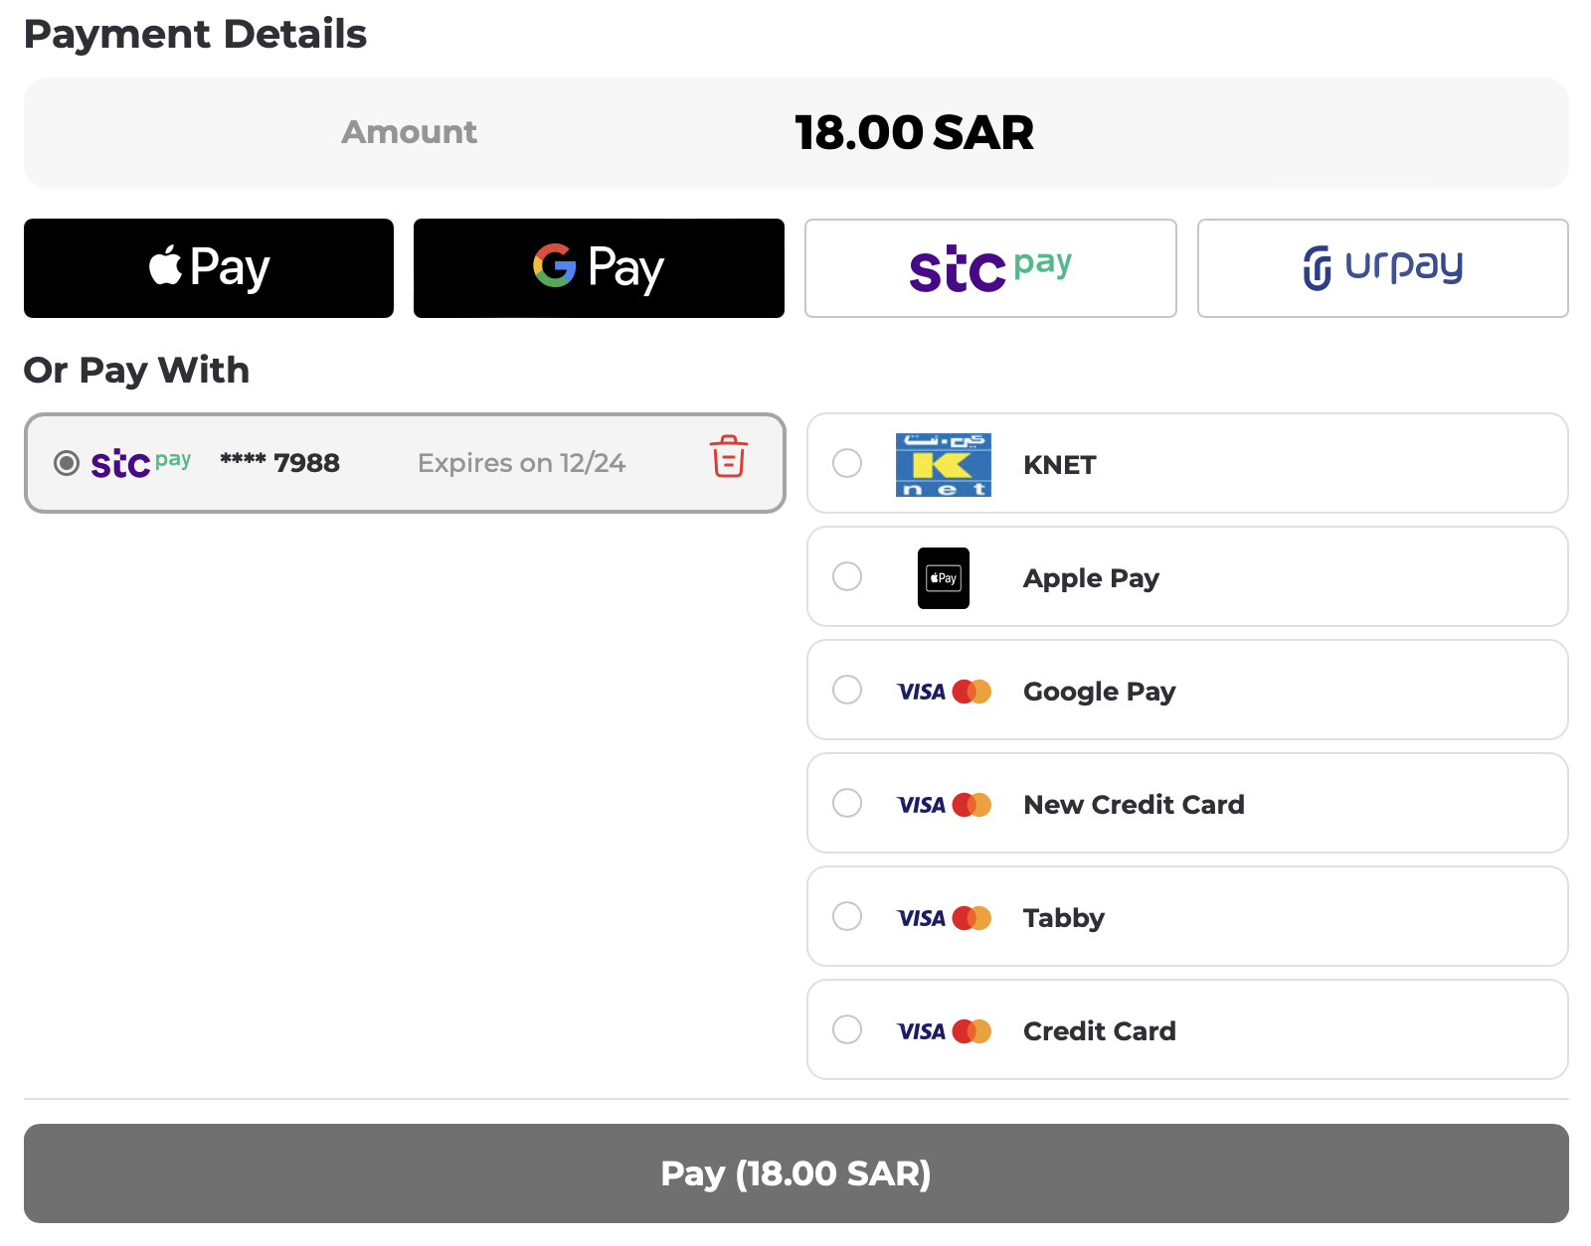Choose the Google Pay radio button
The width and height of the screenshot is (1591, 1246).
tap(847, 690)
